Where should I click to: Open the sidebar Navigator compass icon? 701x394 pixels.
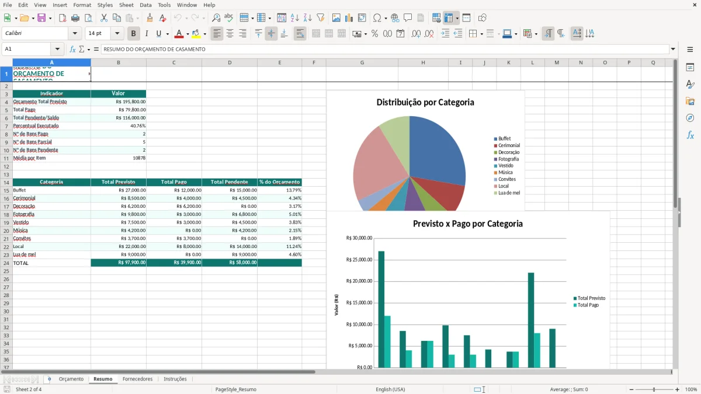[x=690, y=118]
